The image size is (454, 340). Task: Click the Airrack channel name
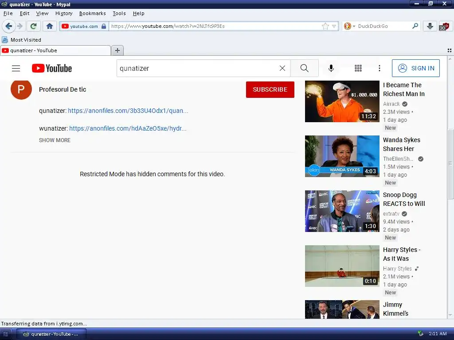(391, 104)
